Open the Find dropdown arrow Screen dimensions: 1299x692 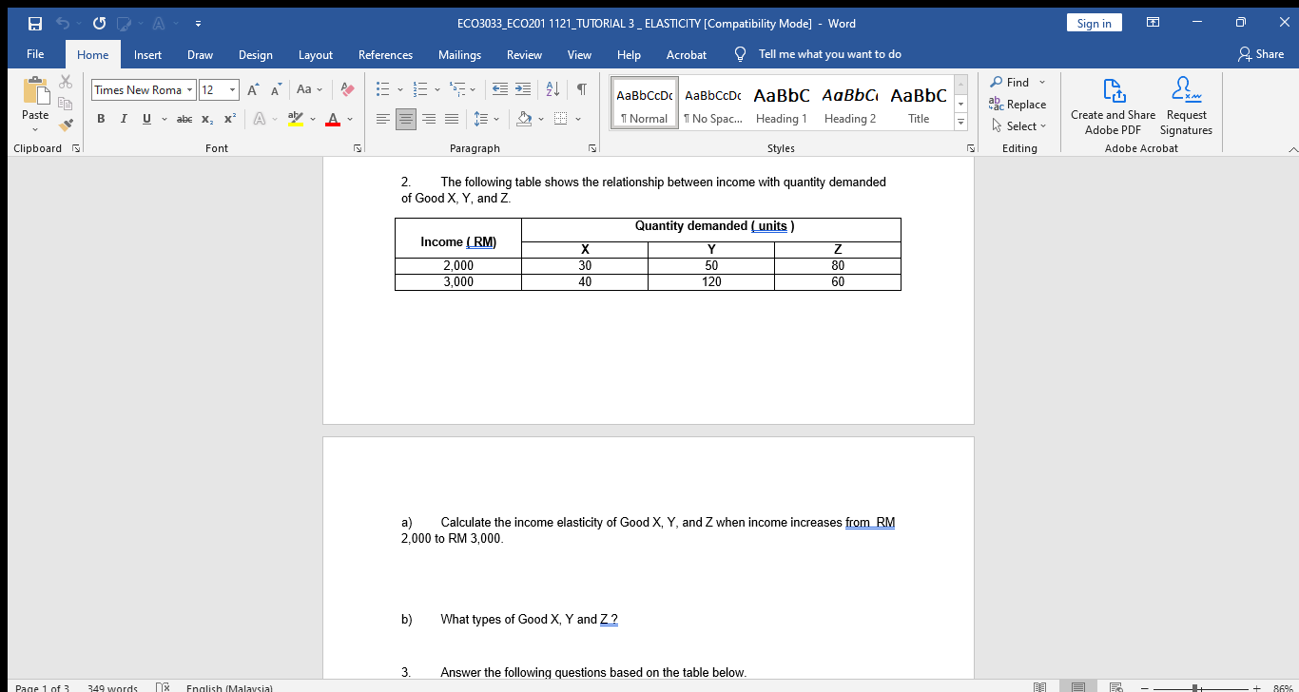1041,83
